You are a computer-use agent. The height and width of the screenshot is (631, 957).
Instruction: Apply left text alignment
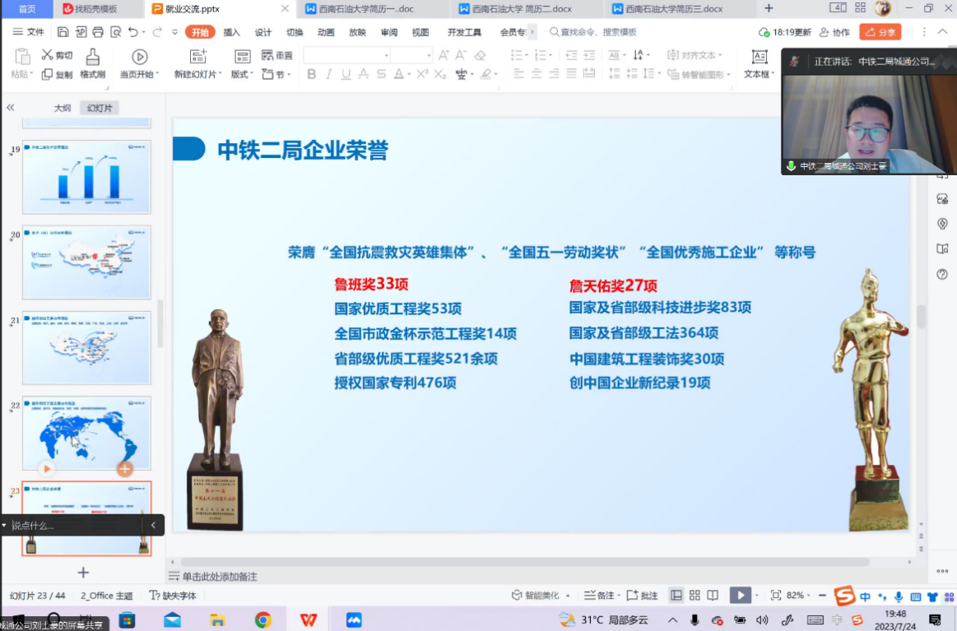(x=518, y=74)
